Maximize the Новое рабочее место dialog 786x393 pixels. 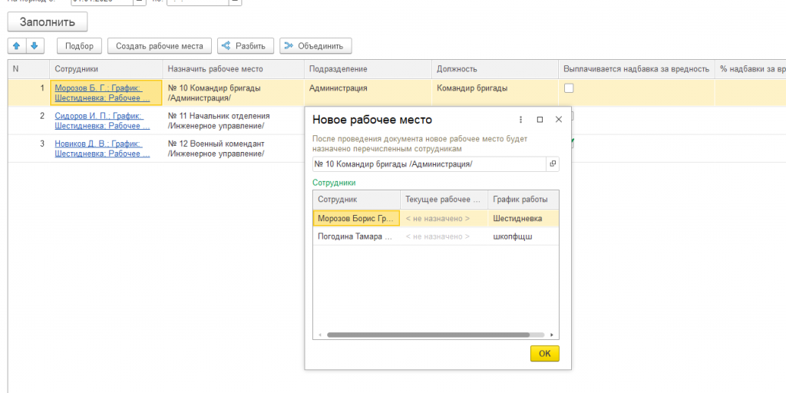coord(540,120)
